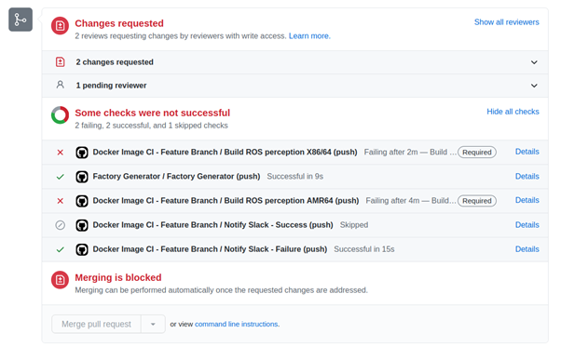The width and height of the screenshot is (561, 347).
Task: Click the 2 changes requested label
Action: point(115,62)
